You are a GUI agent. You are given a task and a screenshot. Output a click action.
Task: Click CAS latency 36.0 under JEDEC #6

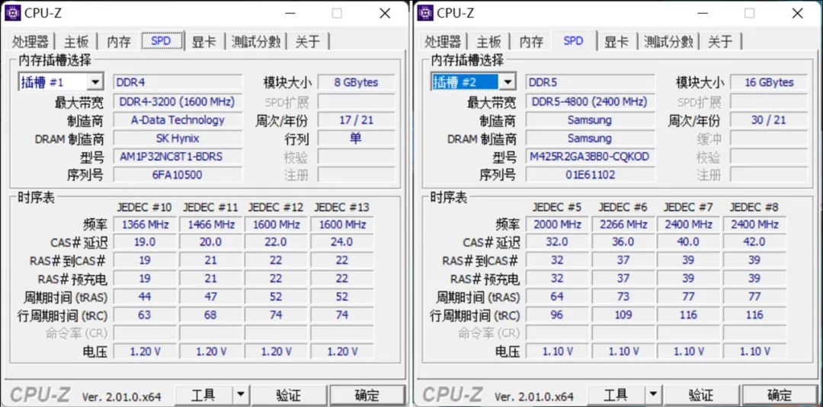pyautogui.click(x=623, y=242)
